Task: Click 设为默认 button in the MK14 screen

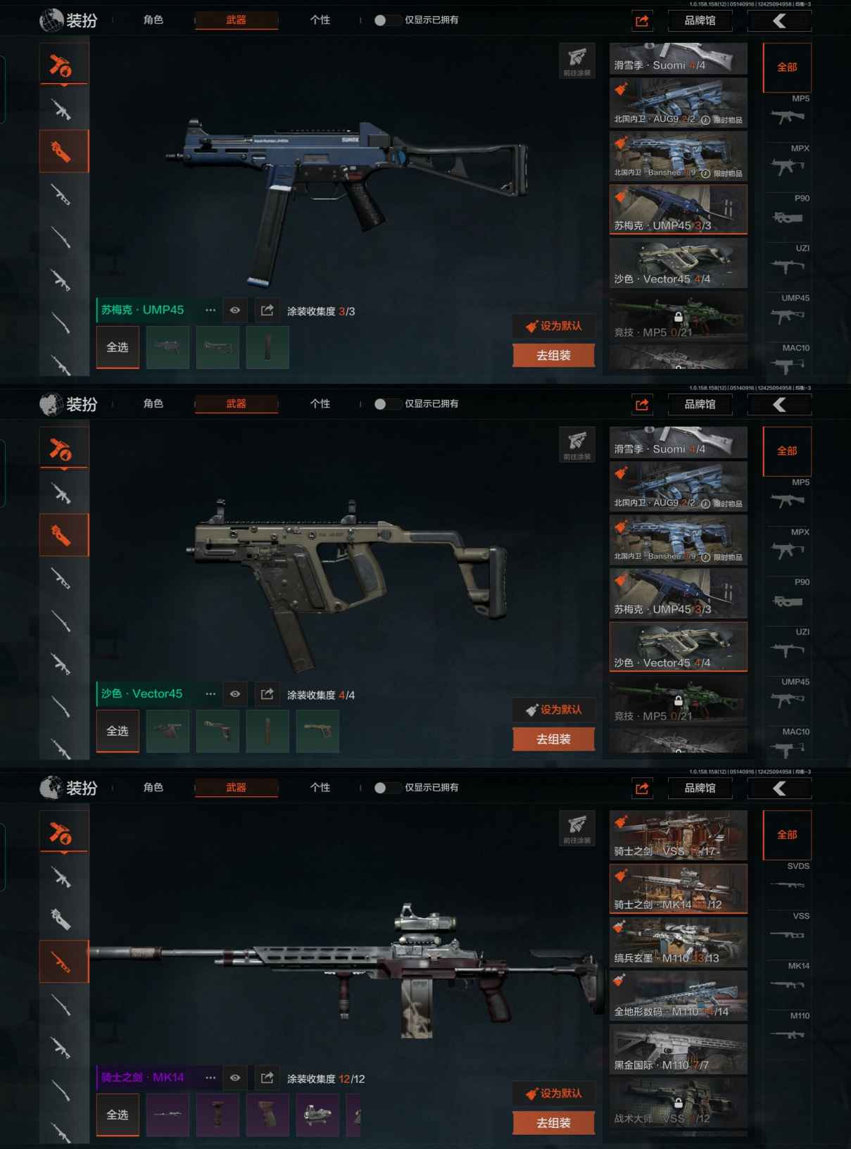Action: tap(554, 1093)
